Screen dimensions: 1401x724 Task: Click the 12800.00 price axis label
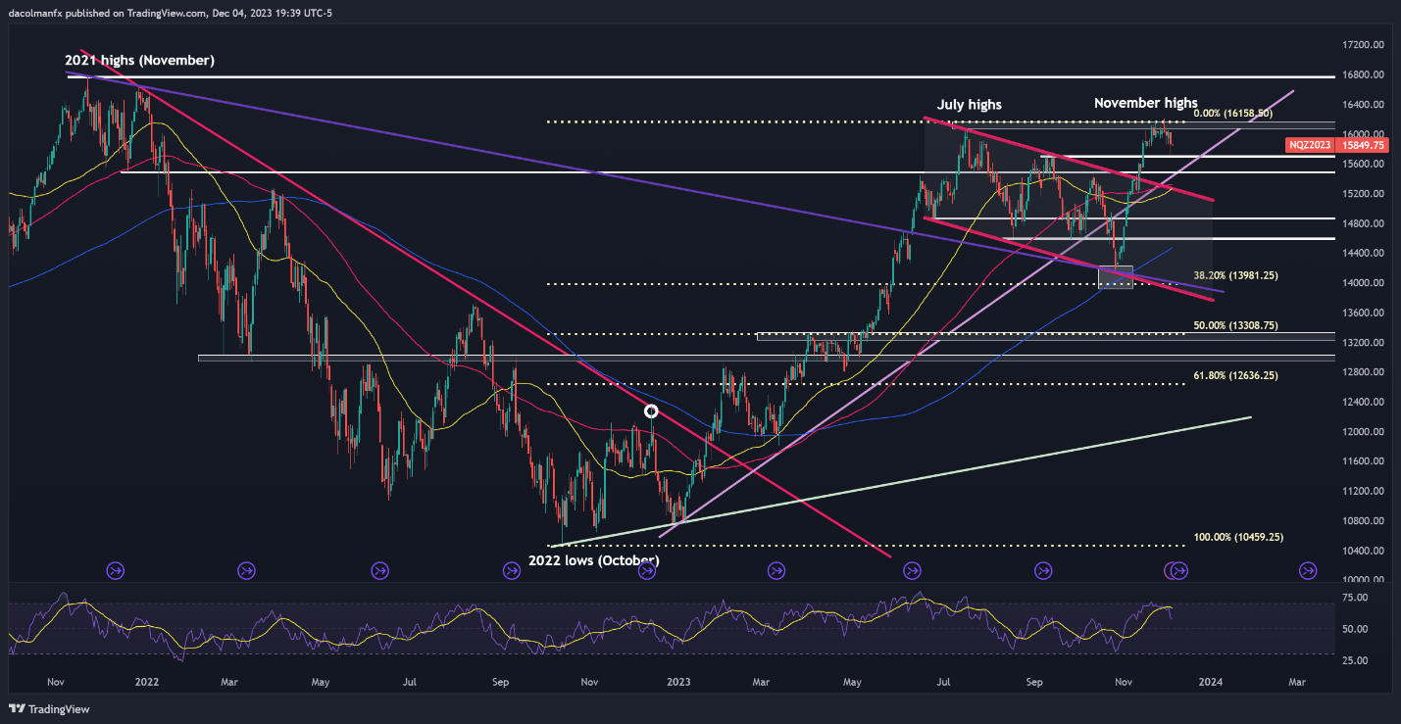(x=1364, y=372)
